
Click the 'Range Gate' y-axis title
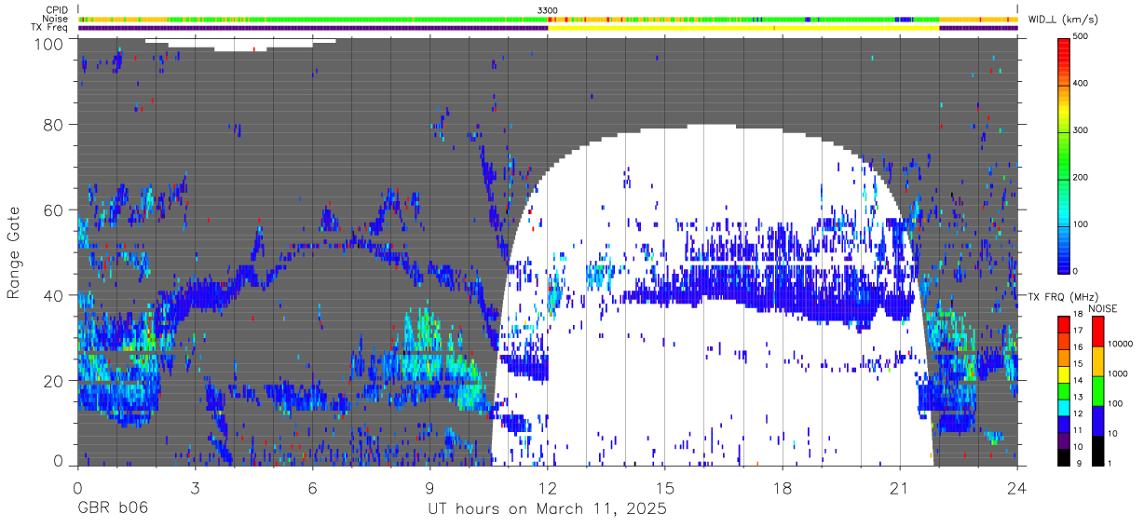(x=14, y=252)
